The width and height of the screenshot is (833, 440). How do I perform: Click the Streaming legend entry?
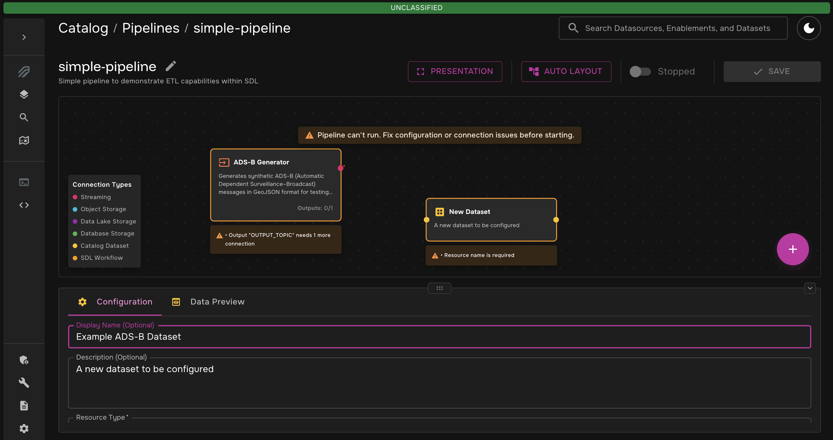pyautogui.click(x=92, y=197)
